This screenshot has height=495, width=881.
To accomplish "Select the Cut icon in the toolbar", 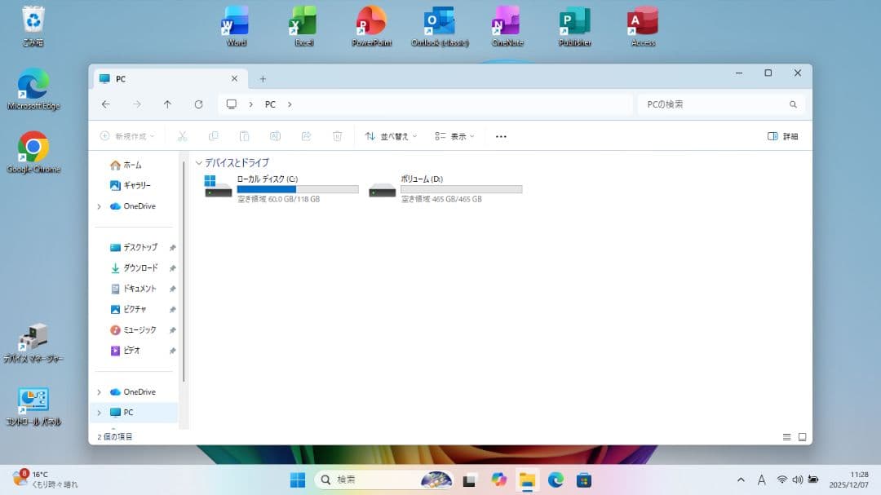I will 183,136.
